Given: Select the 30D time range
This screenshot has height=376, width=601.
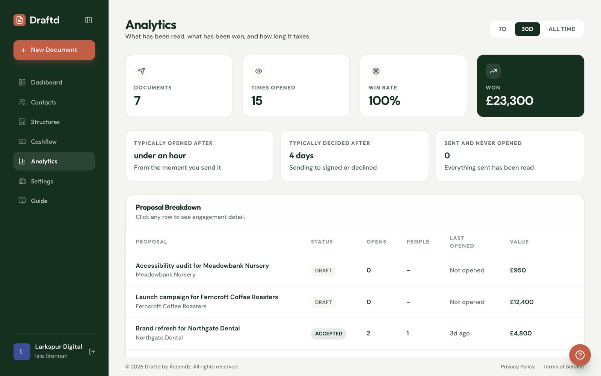Looking at the screenshot, I should click(x=527, y=29).
